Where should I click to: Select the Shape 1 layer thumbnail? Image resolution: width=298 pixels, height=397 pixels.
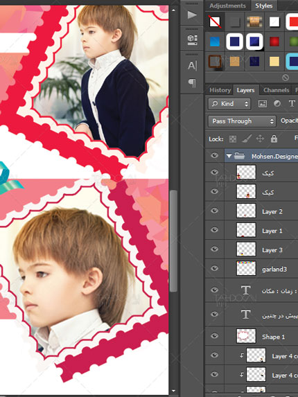[246, 336]
